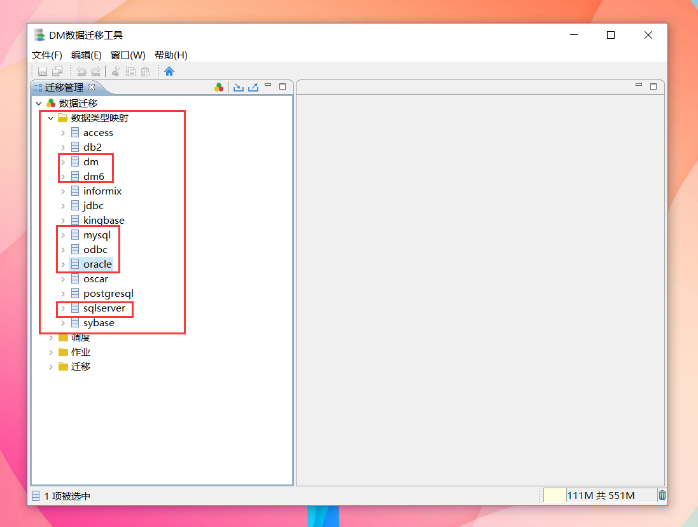Select the sybase tree item
This screenshot has width=698, height=527.
(x=99, y=324)
